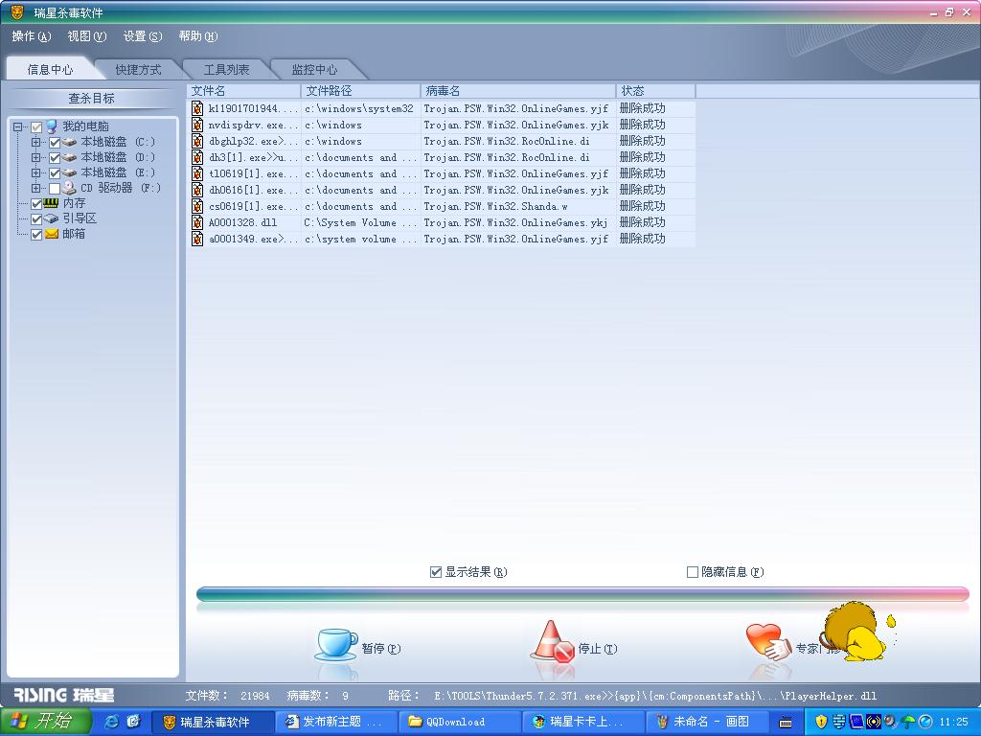
Task: Click the 暂停(P) pause button label
Action: pos(381,649)
